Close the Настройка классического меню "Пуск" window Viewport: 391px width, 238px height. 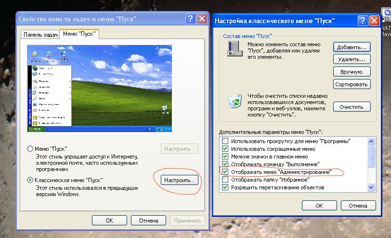pos(374,20)
